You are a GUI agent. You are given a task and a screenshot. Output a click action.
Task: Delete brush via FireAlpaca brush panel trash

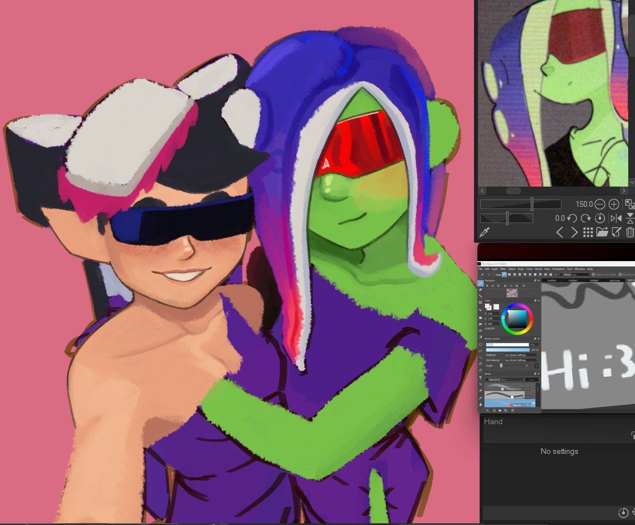513,410
